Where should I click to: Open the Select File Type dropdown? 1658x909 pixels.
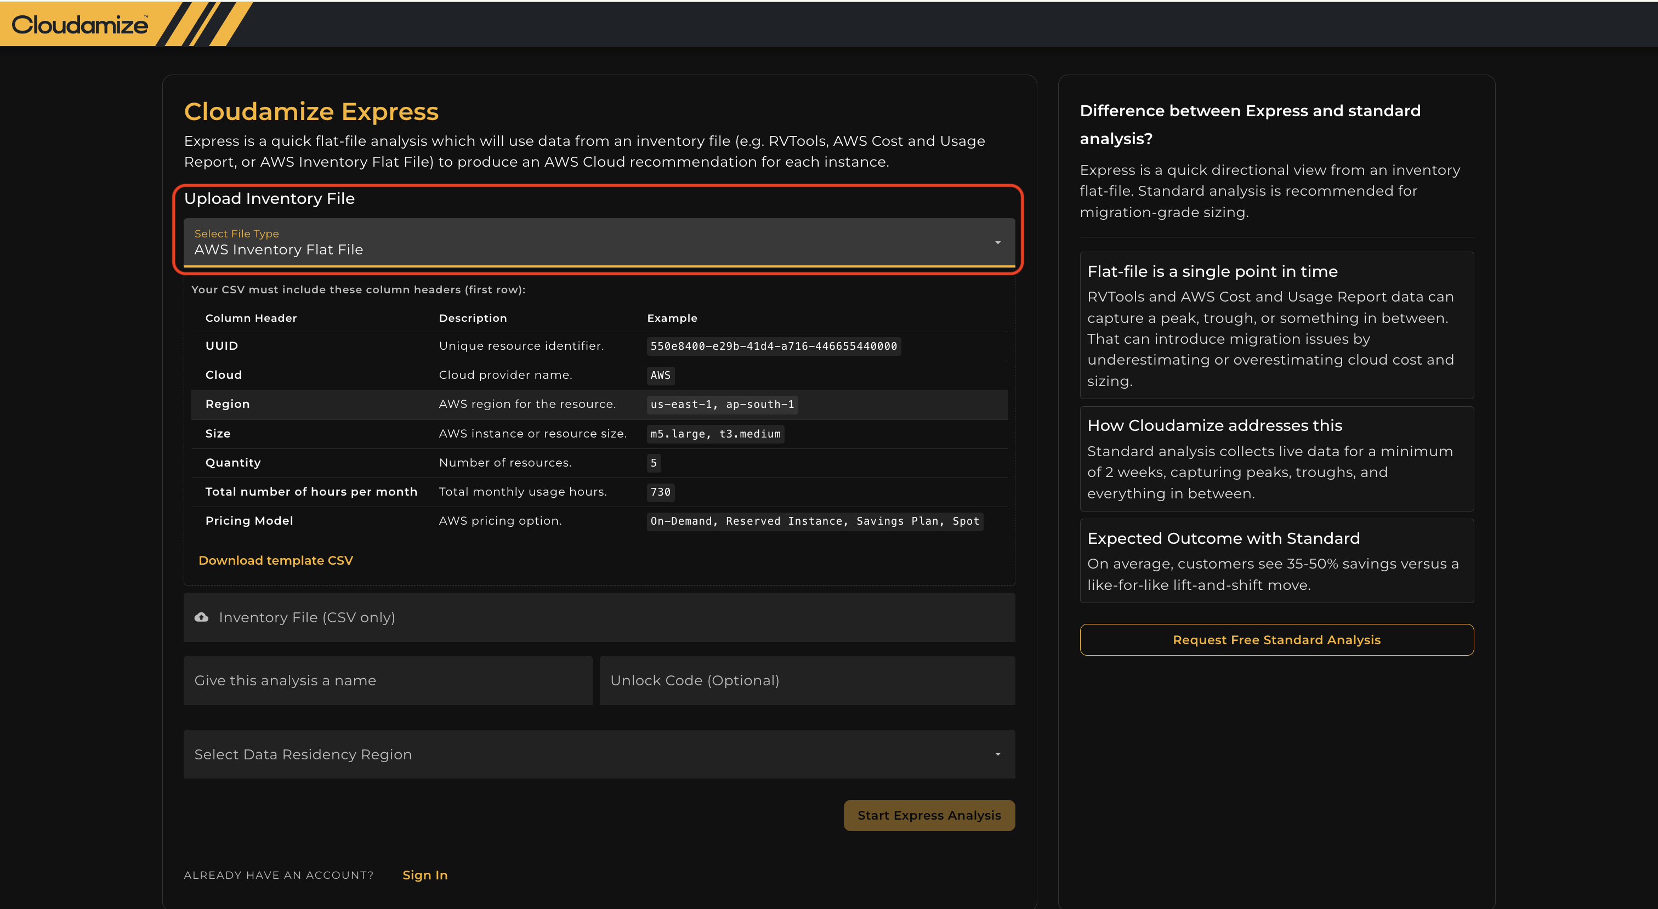click(599, 242)
